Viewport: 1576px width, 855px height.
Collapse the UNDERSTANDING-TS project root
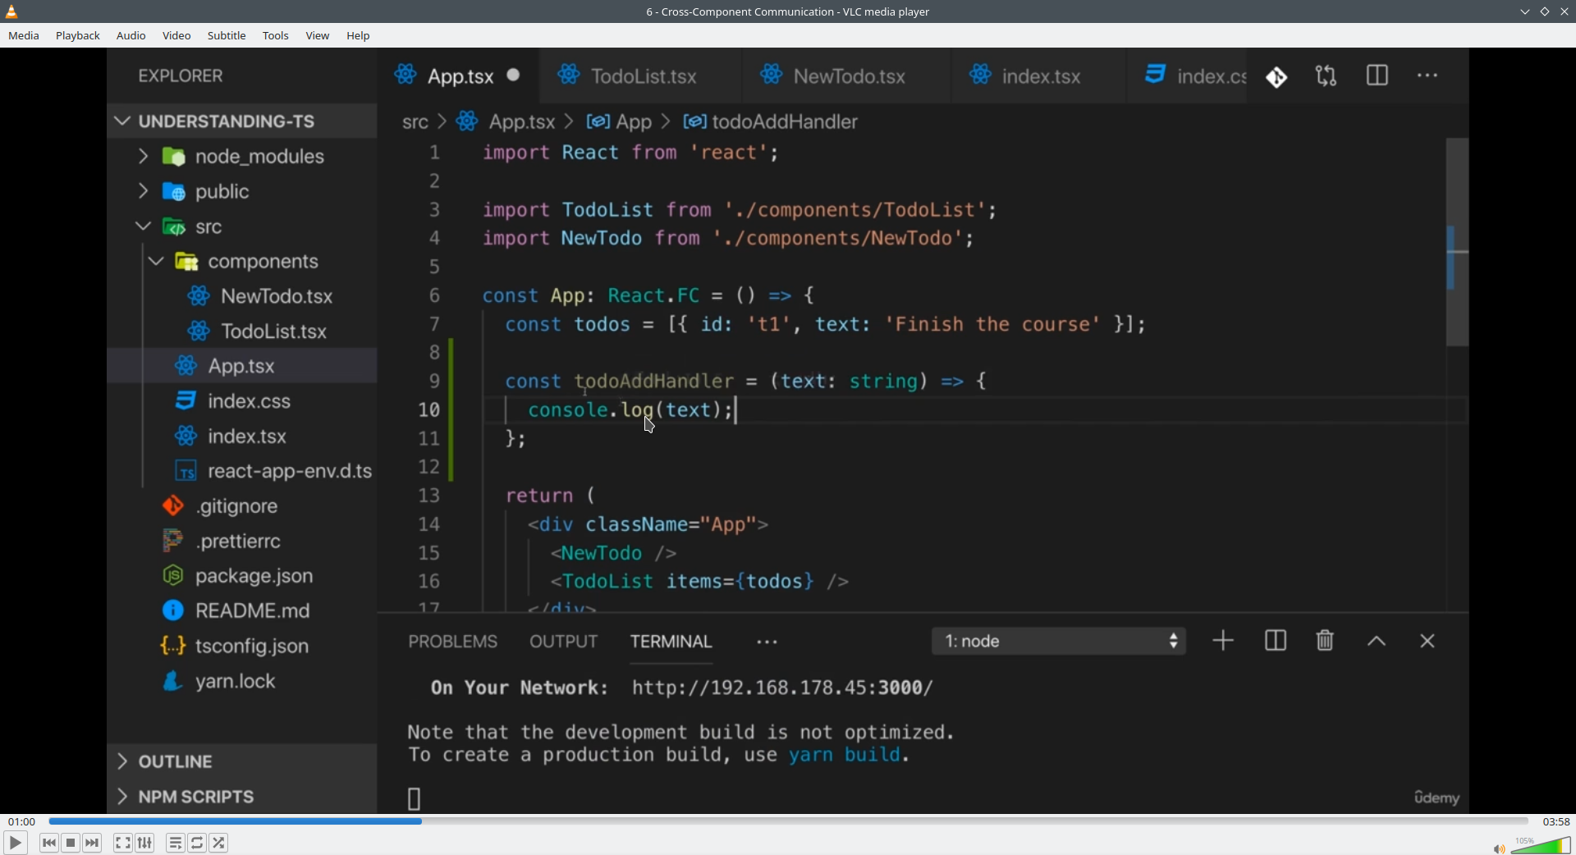point(242,121)
